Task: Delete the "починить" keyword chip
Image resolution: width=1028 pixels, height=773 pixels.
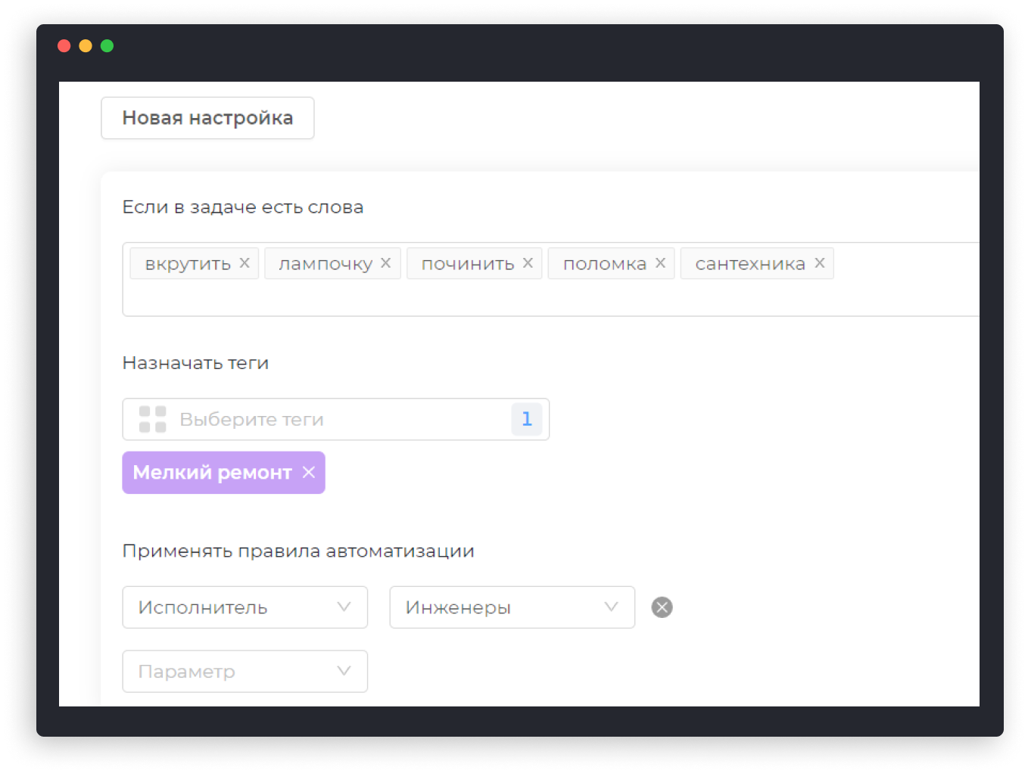Action: [528, 263]
